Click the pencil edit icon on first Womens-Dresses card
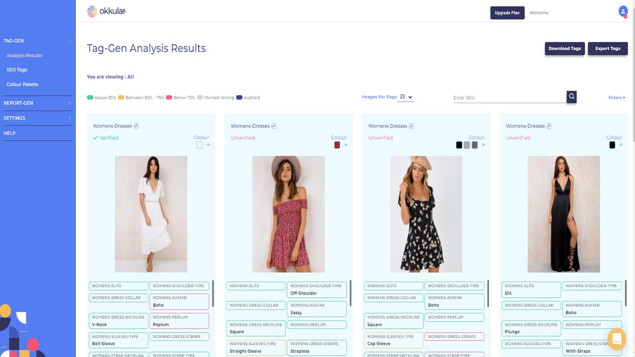635x357 pixels. point(136,125)
